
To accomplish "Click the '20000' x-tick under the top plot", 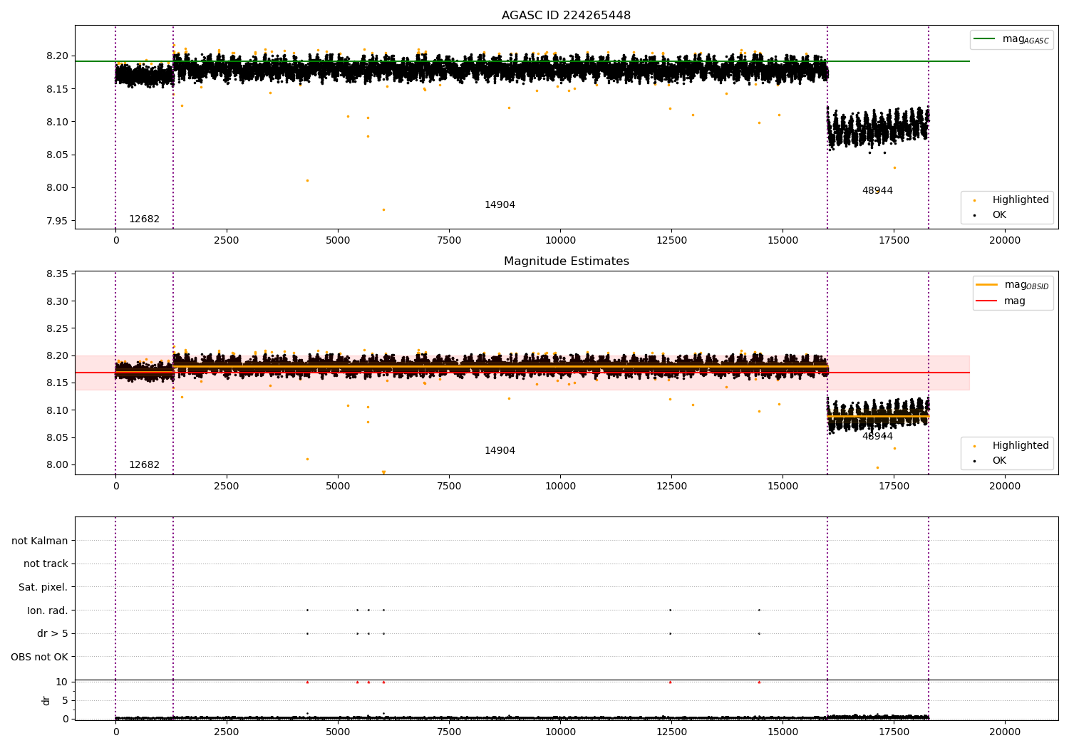I will click(x=1005, y=241).
